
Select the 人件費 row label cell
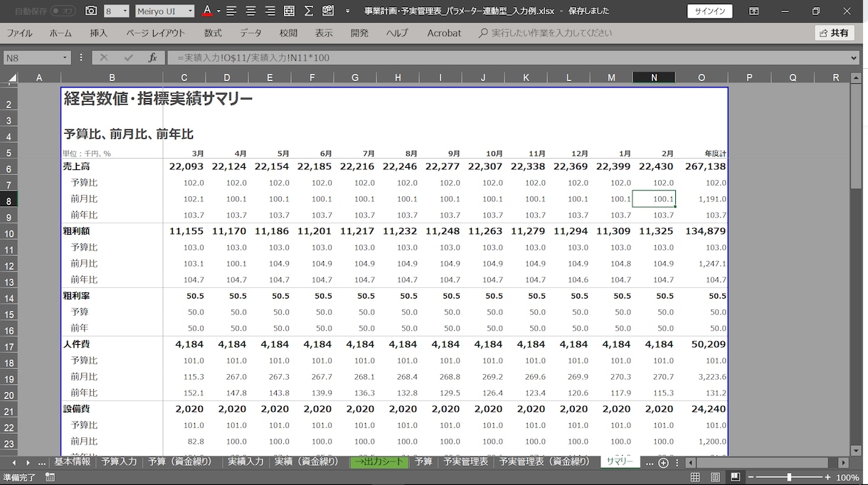112,344
